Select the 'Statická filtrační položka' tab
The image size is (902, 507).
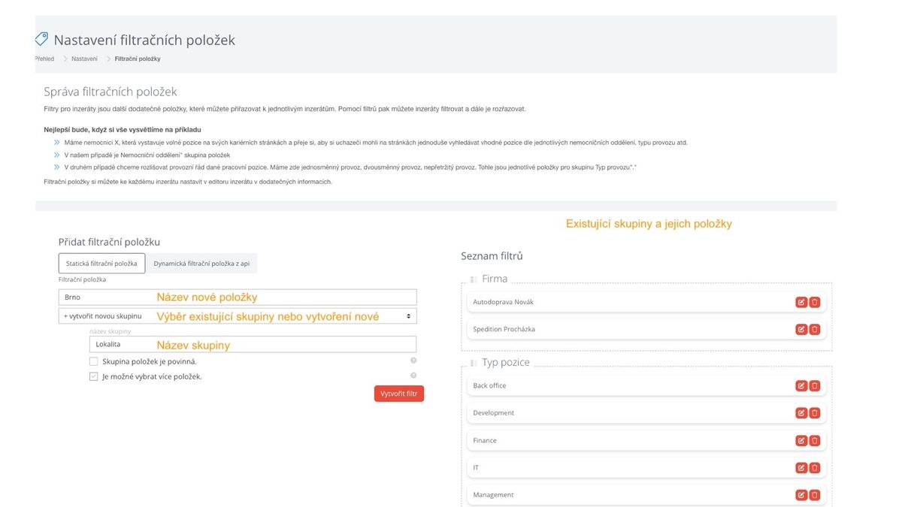(101, 264)
